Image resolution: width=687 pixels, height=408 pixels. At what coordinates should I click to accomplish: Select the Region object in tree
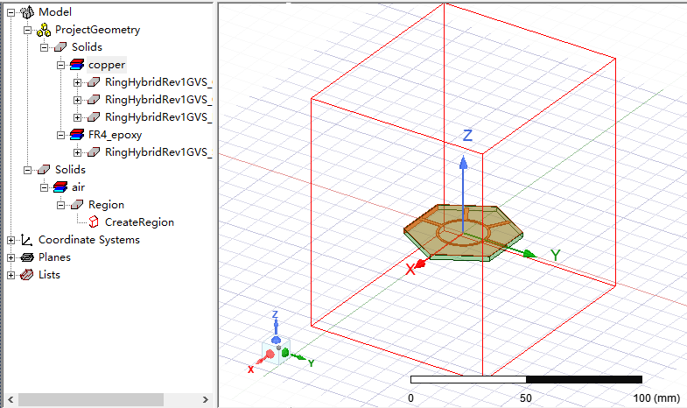click(106, 205)
